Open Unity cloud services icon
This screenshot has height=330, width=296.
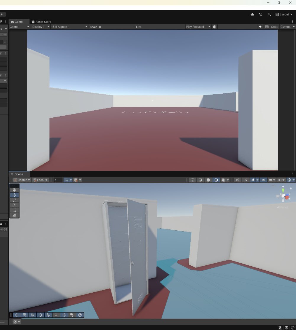coord(252,14)
